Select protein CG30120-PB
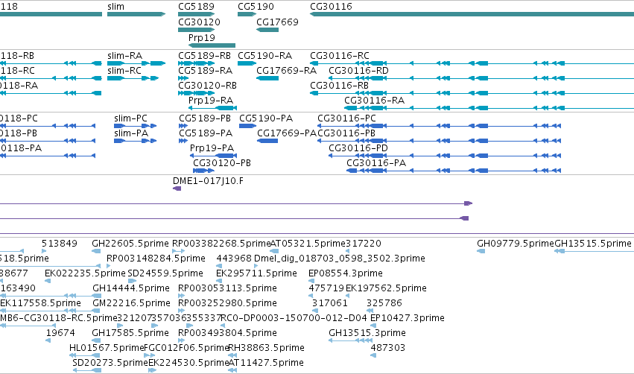 tap(221, 163)
